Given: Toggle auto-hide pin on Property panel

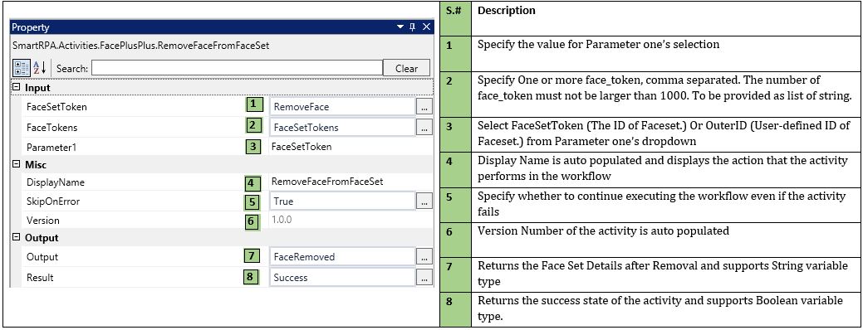Looking at the screenshot, I should click(x=413, y=27).
